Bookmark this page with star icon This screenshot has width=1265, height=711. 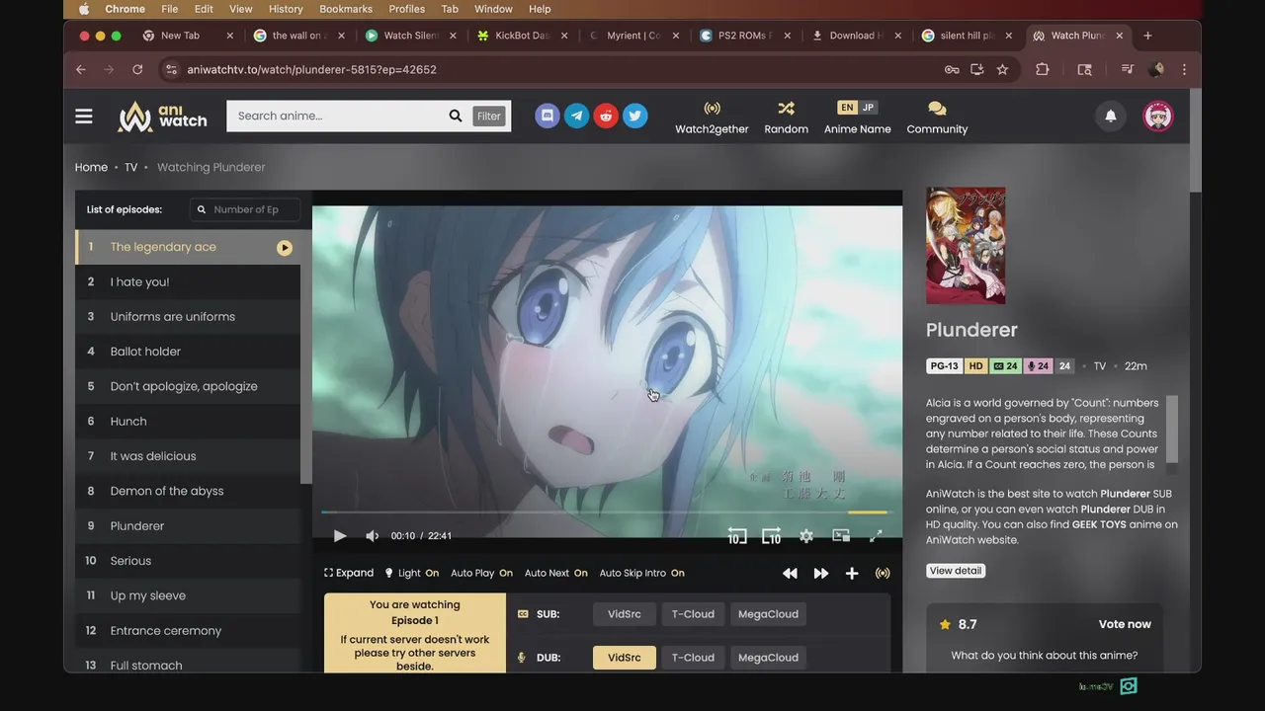coord(1002,69)
